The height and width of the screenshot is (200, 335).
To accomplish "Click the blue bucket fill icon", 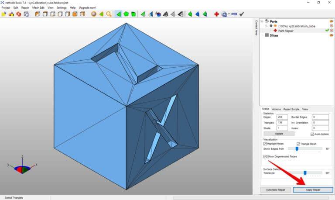I will coord(158,14).
